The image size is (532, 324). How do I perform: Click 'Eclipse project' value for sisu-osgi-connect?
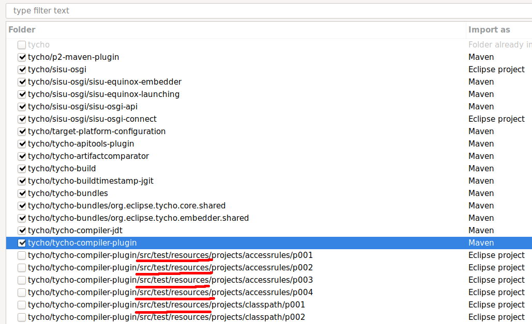pos(496,119)
